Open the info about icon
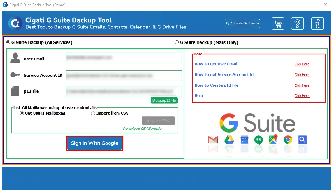 [317, 24]
